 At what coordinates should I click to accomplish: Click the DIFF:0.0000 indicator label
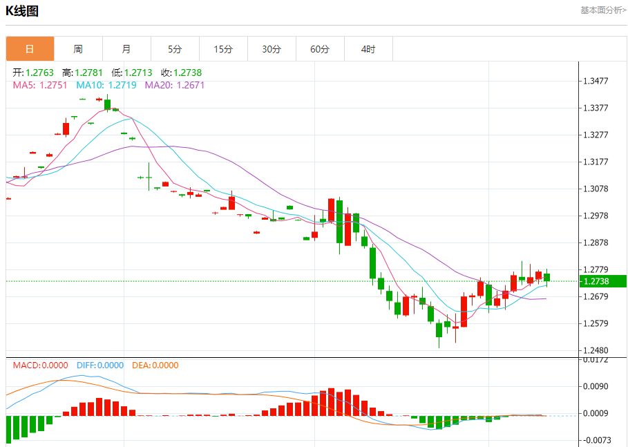point(100,365)
